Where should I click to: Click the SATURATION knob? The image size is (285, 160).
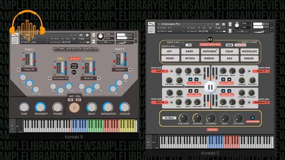pyautogui.click(x=108, y=107)
